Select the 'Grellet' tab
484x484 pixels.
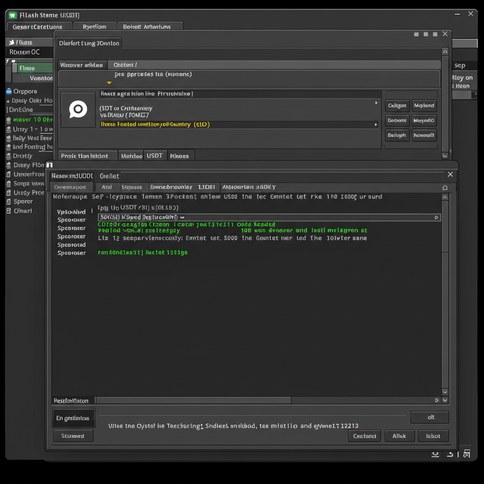(109, 176)
